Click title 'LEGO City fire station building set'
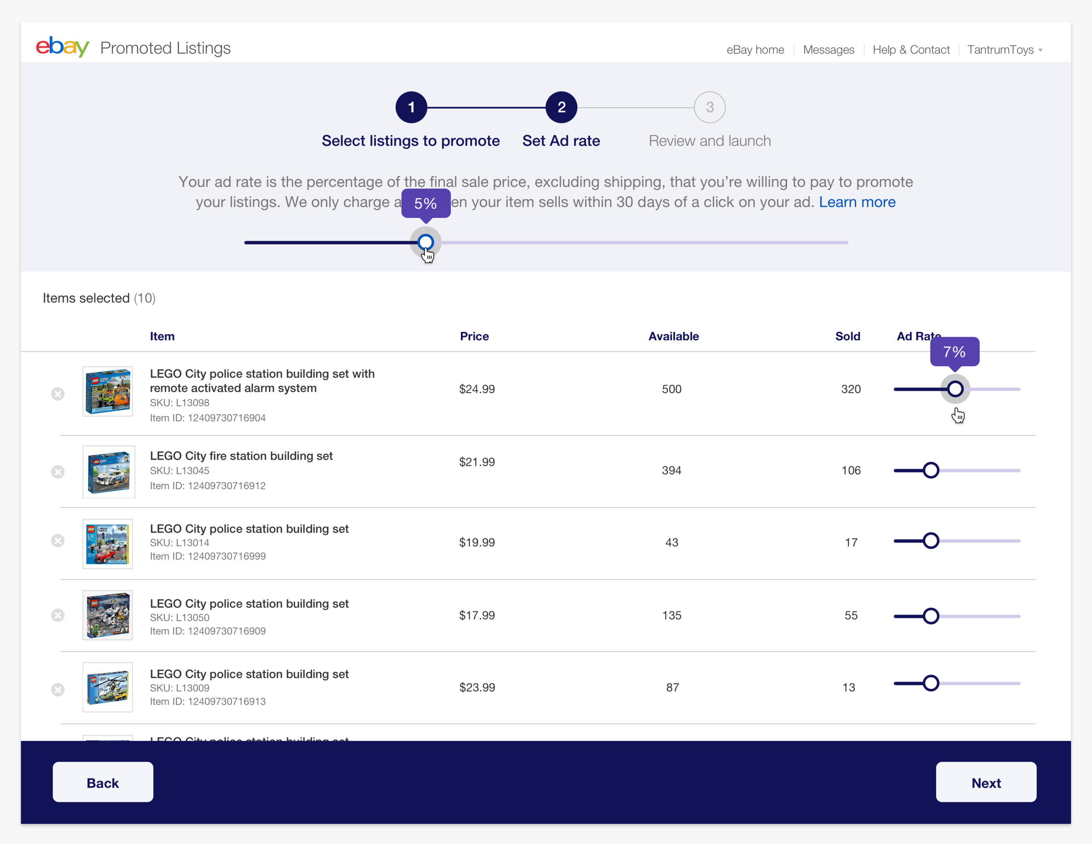The image size is (1092, 844). click(241, 456)
